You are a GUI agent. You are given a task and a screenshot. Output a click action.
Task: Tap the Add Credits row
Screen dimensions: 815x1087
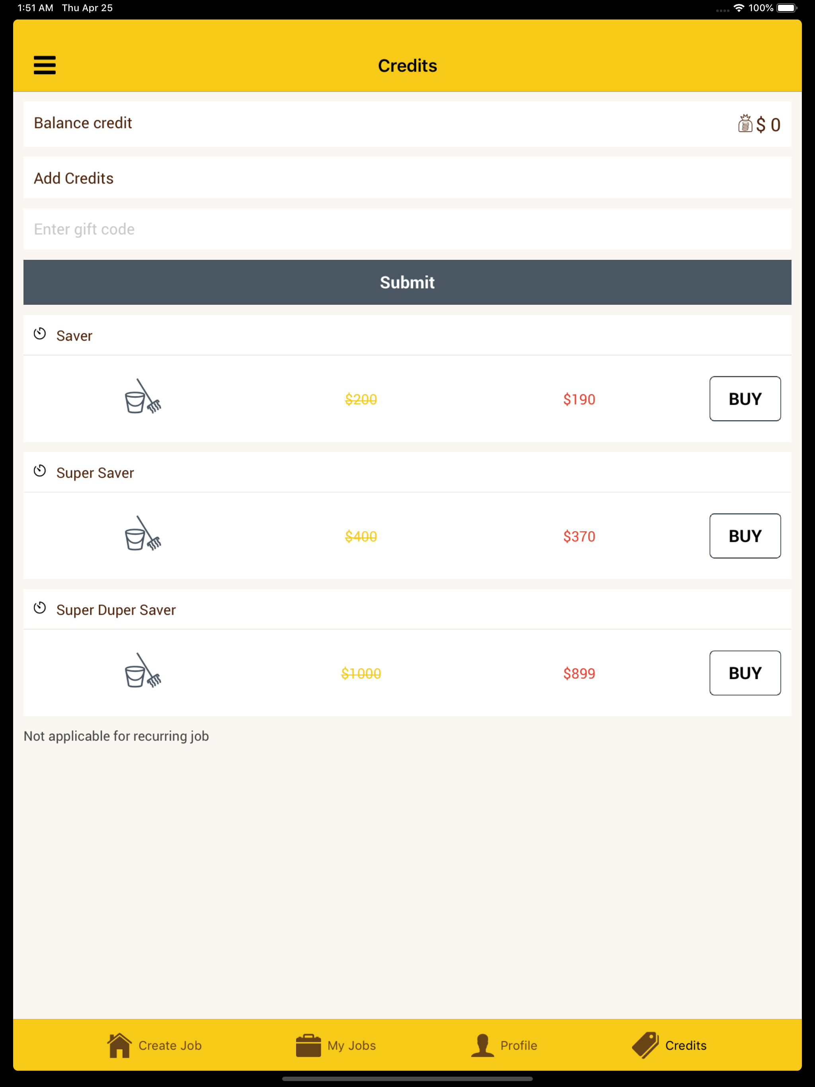tap(407, 178)
